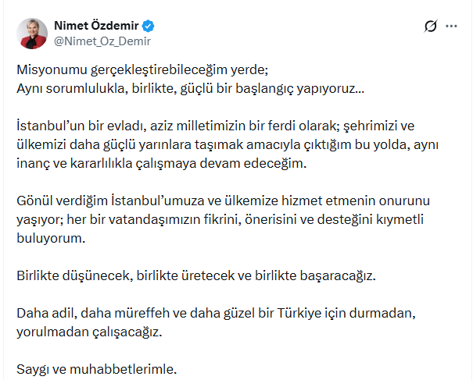The image size is (473, 380).
Task: Click the sentence "Birlikte düşünecek, birlikte üretecek"
Action: (196, 275)
